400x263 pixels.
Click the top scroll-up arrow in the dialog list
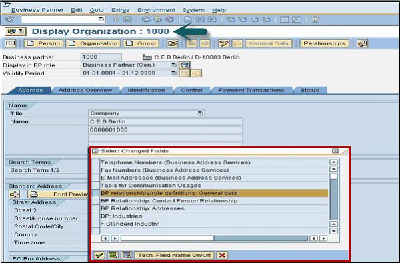334,162
